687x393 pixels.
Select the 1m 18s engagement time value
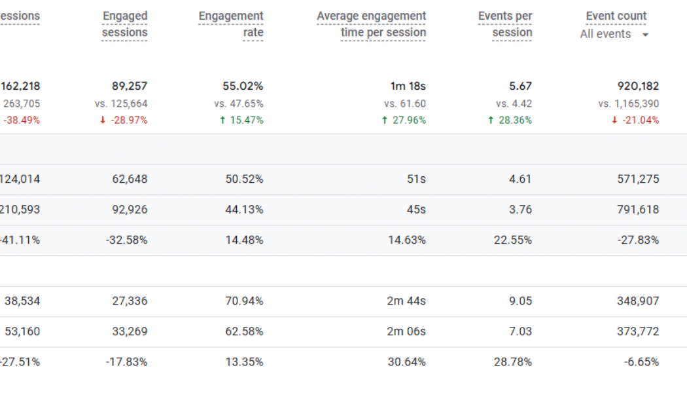(x=409, y=85)
